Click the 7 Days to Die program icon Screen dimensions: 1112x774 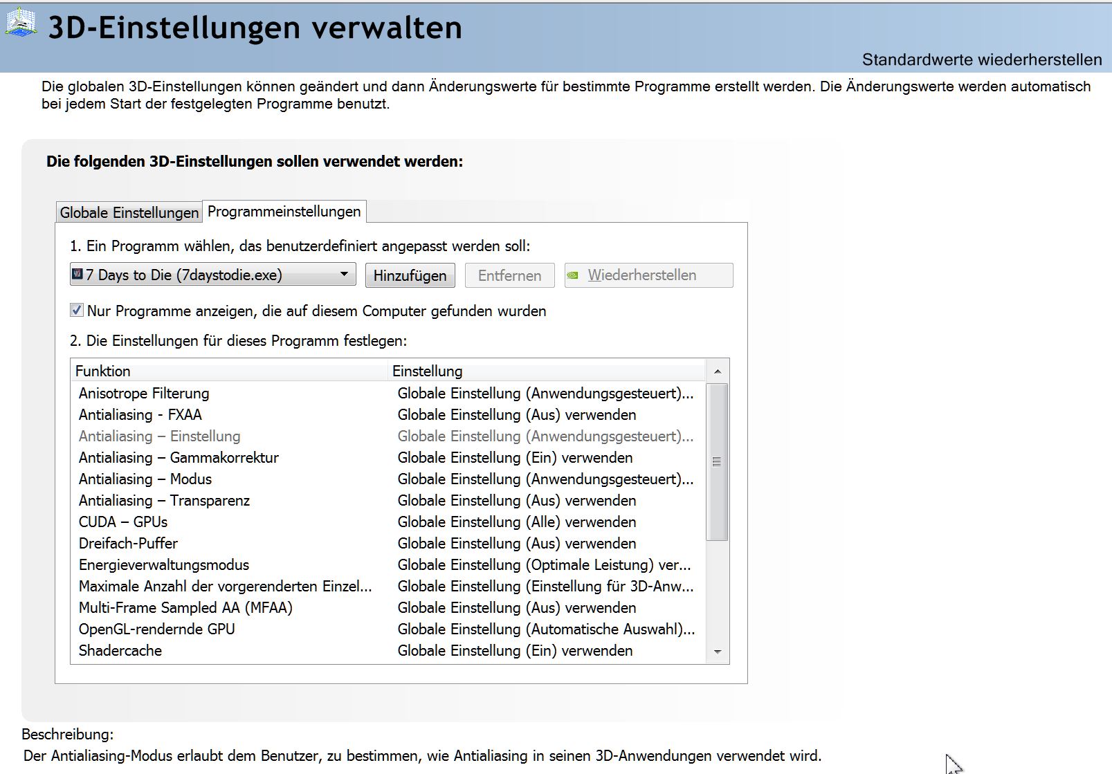(x=78, y=274)
